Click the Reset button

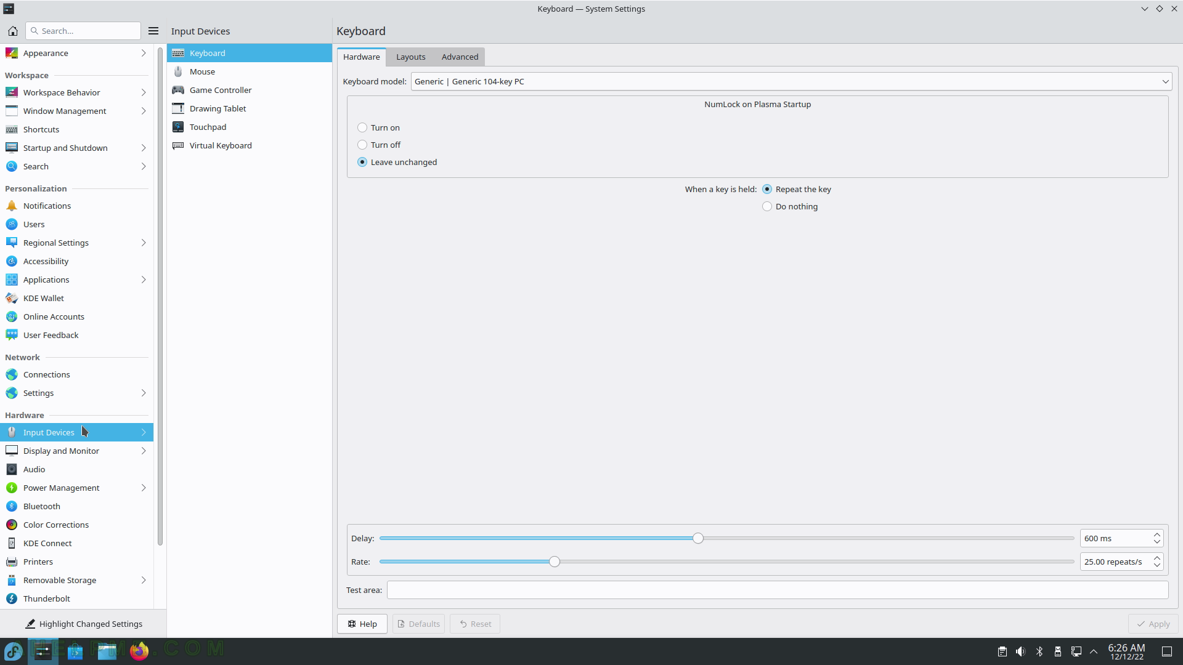[475, 624]
